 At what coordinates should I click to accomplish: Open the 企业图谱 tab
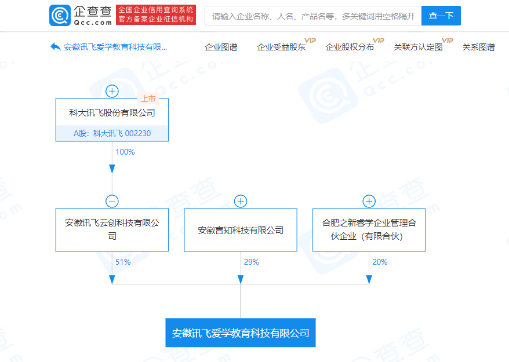[221, 47]
